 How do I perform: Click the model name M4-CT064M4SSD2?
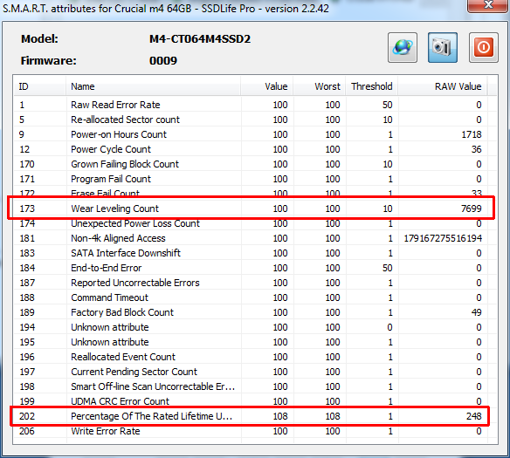tap(200, 39)
